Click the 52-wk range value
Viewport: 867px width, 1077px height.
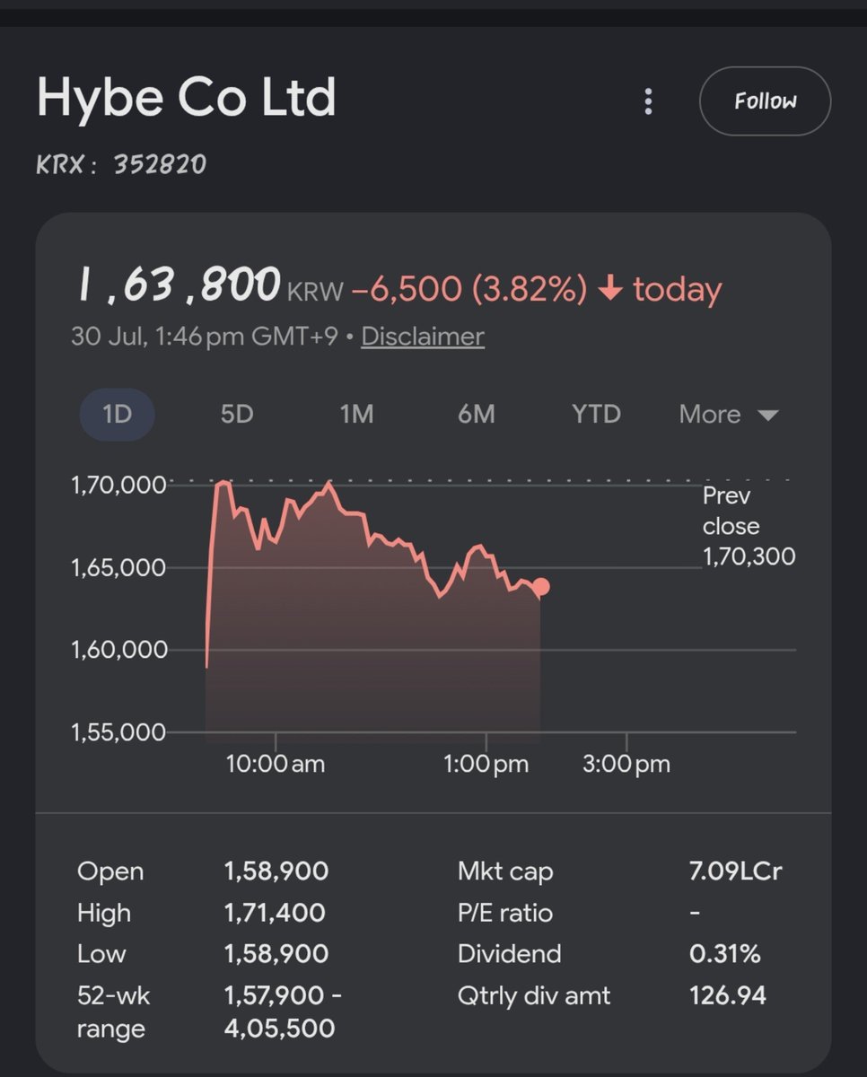click(282, 1011)
